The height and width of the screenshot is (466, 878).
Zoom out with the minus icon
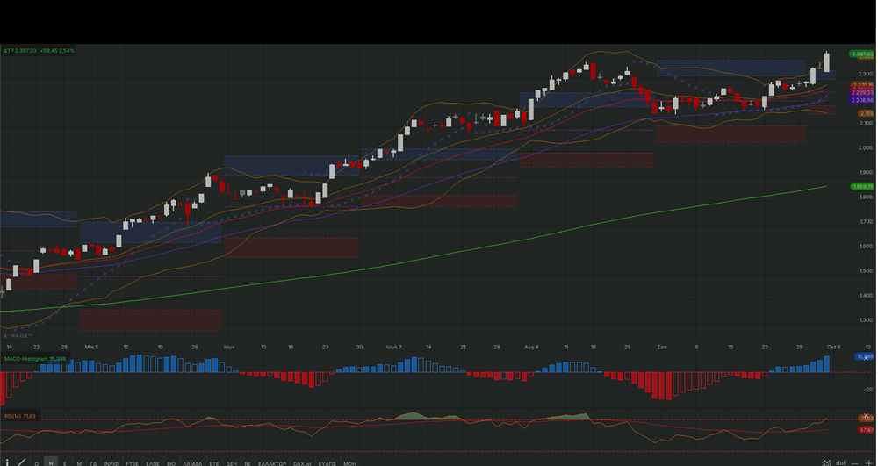(854, 463)
